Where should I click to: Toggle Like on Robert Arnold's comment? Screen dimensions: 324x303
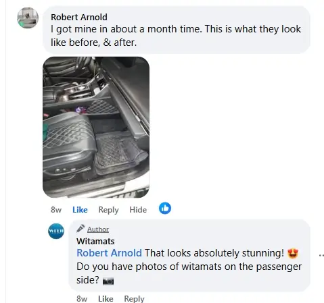[x=80, y=210]
